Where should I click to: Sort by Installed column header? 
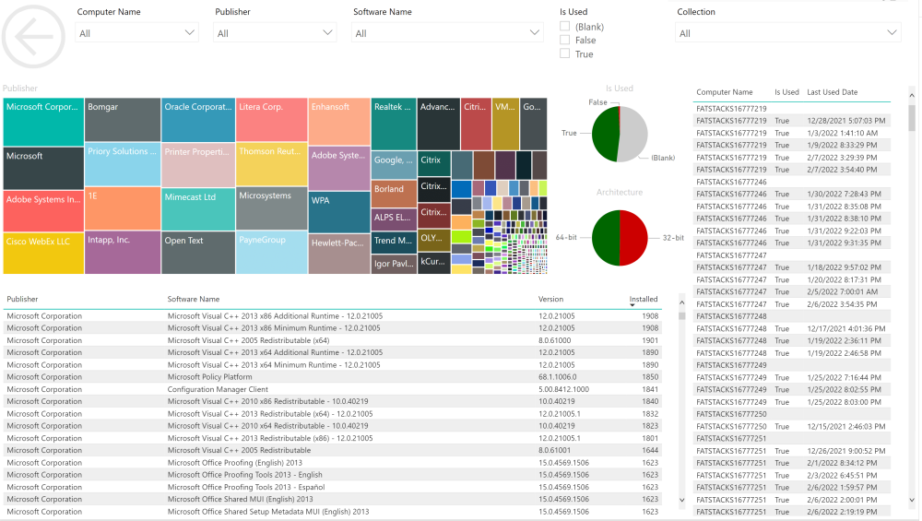coord(644,299)
